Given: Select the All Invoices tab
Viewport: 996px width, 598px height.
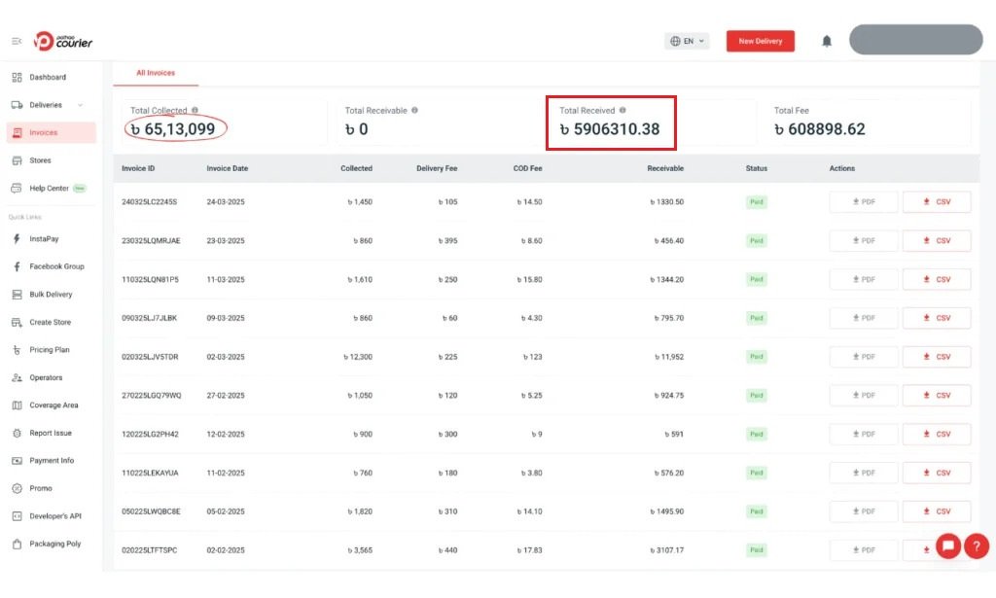Looking at the screenshot, I should tap(154, 73).
